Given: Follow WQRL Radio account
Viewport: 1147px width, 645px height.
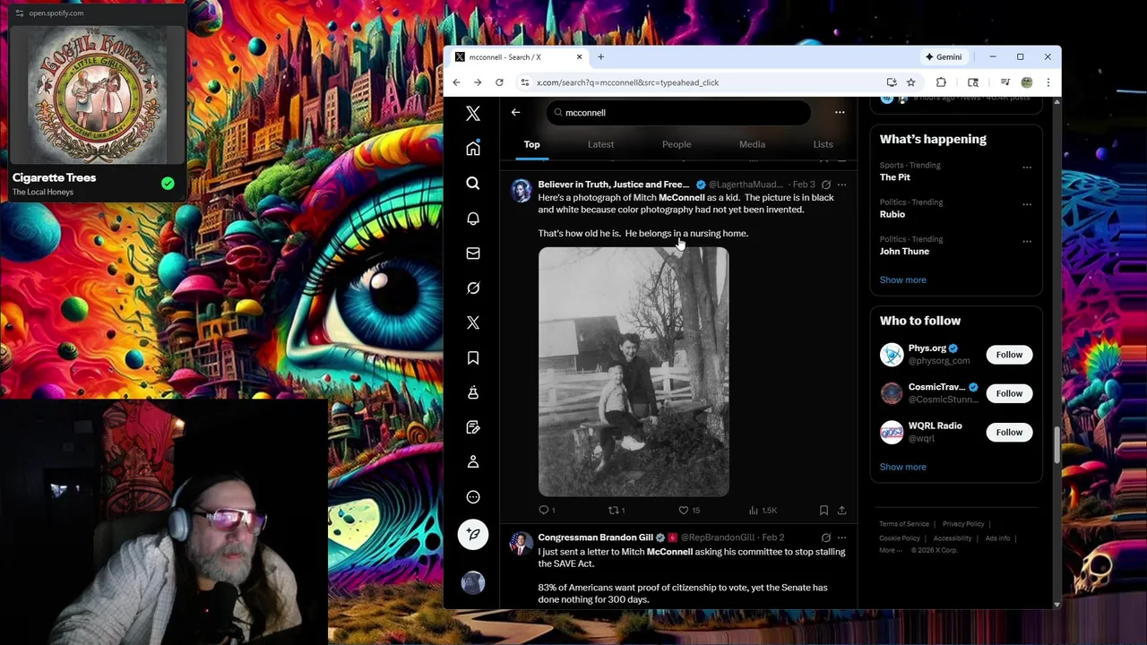Looking at the screenshot, I should [1009, 432].
